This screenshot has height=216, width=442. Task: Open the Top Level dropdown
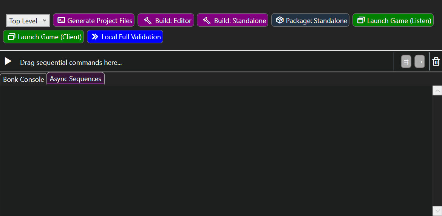coord(28,20)
